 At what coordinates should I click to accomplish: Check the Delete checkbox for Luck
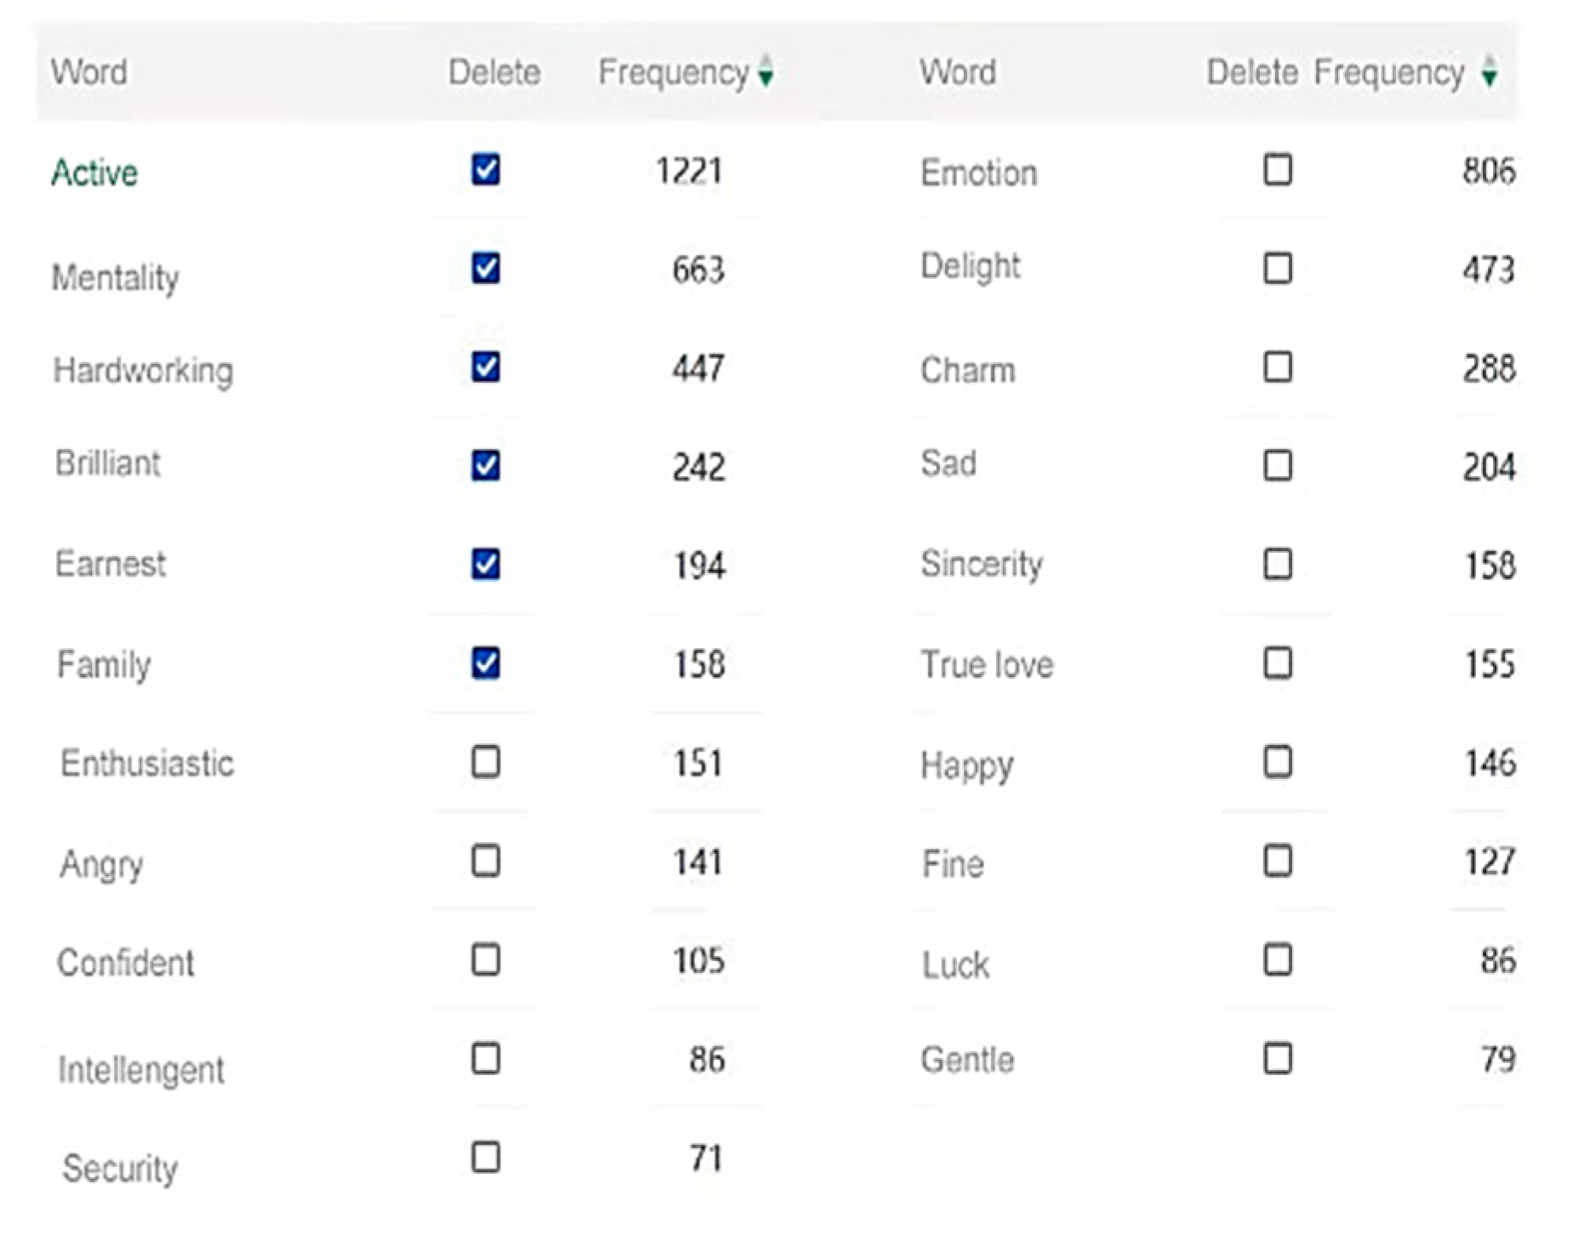1278,959
